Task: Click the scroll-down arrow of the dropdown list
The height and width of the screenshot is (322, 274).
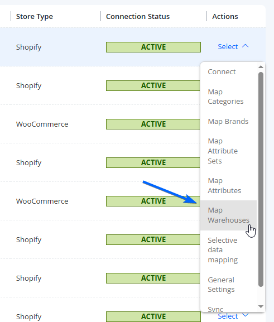Action: (x=261, y=306)
